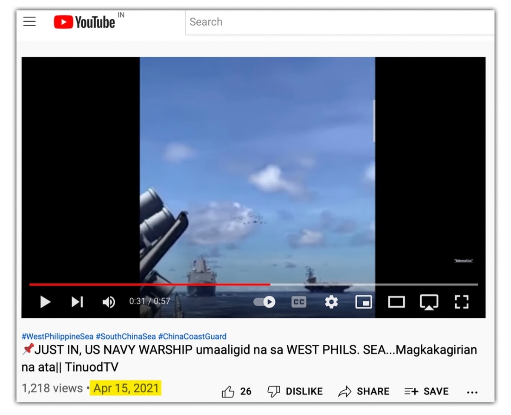Enable miniplayer mode
Image resolution: width=511 pixels, height=415 pixels.
(x=364, y=302)
